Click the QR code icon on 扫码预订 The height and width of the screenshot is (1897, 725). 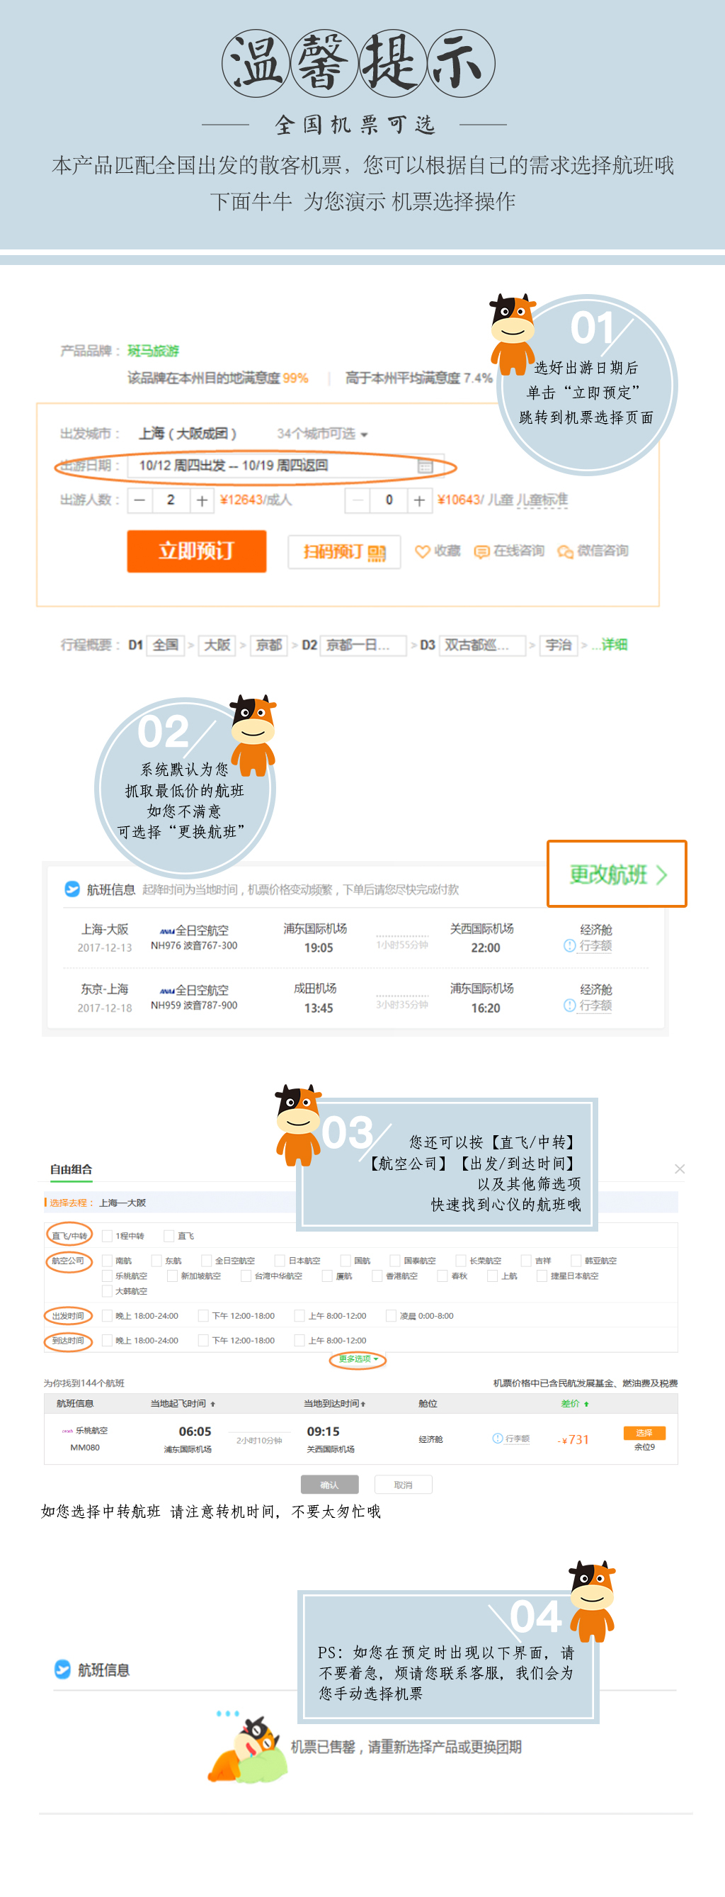[377, 552]
